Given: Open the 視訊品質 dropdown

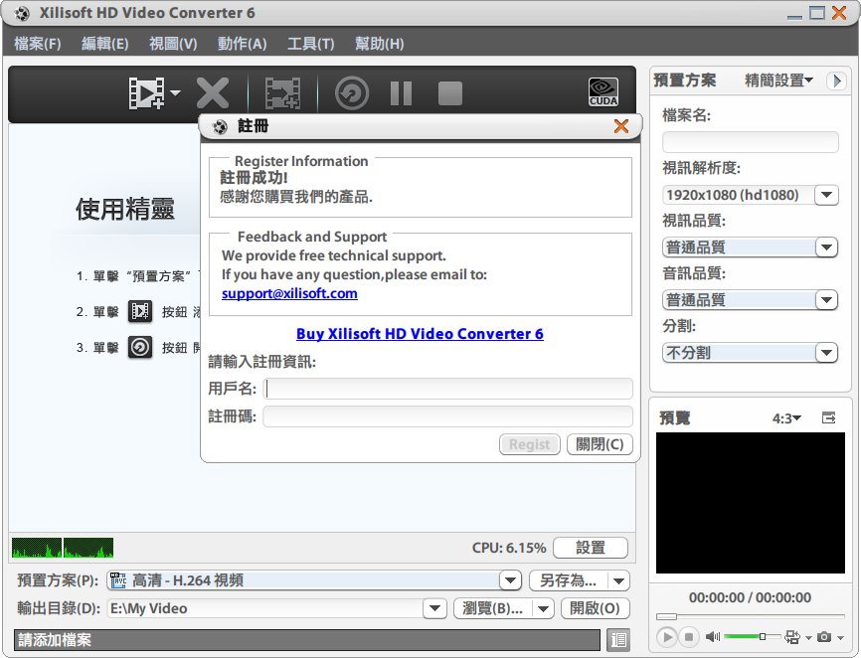Looking at the screenshot, I should [x=826, y=247].
